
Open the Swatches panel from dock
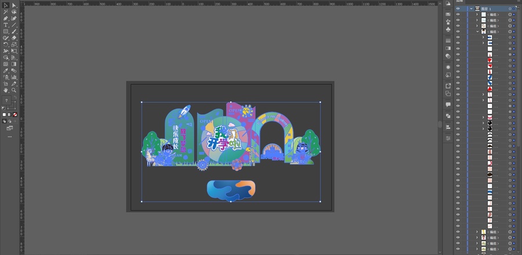pyautogui.click(x=448, y=15)
